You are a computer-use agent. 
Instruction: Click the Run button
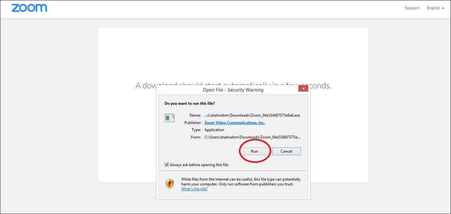[254, 151]
